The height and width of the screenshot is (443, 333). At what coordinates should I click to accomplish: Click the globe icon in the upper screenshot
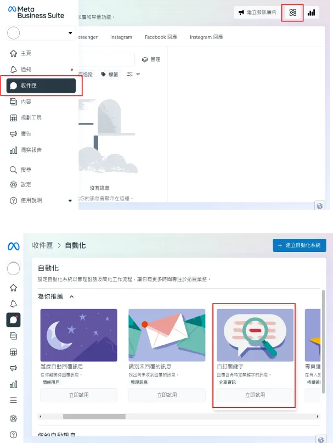coord(320,206)
